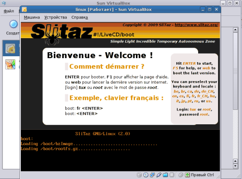
Task: Close the main Sun VirtualBox window behind
Action: 237,3
